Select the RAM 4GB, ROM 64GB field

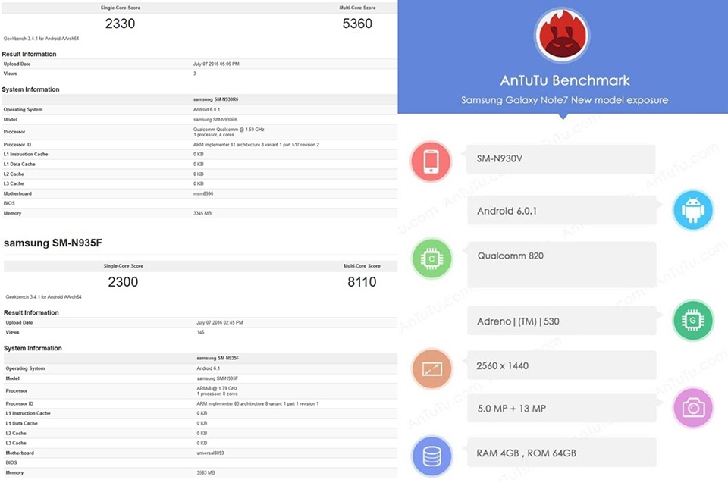click(562, 453)
